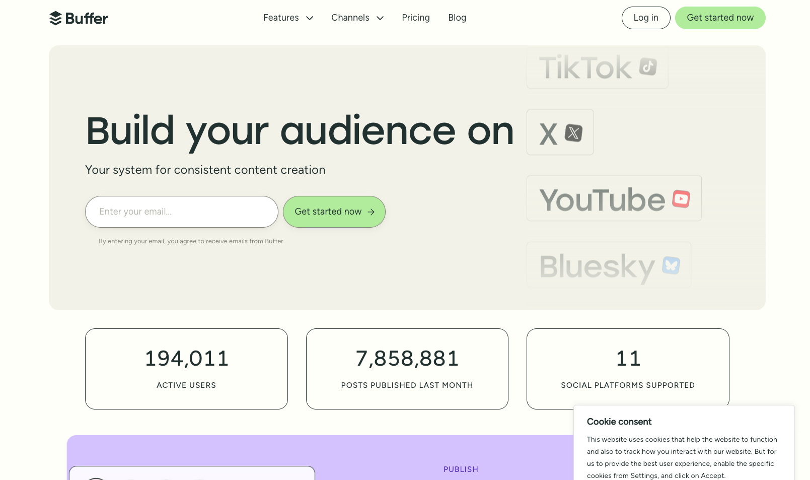Viewport: 810px width, 480px height.
Task: Click the arrow icon in hero button
Action: pos(371,212)
